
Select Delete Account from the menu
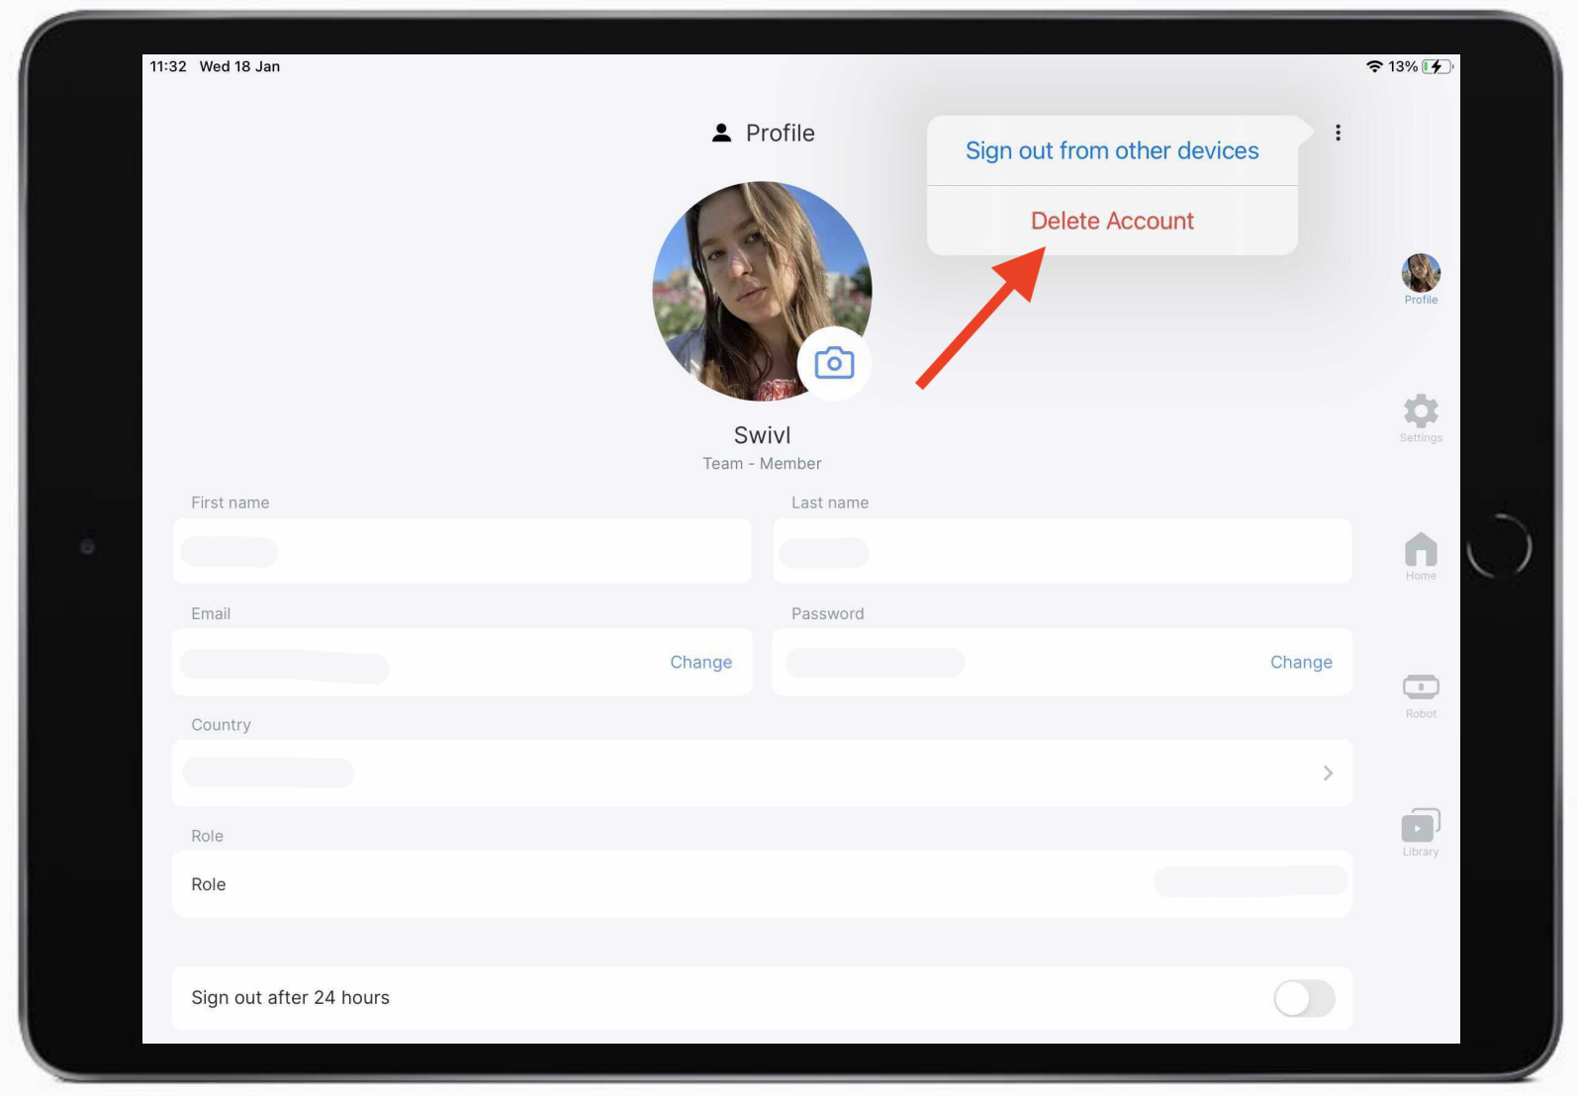coord(1112,221)
